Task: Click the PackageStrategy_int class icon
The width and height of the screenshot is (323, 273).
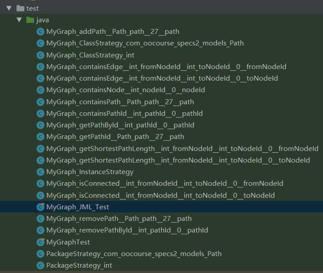Action: click(x=40, y=265)
